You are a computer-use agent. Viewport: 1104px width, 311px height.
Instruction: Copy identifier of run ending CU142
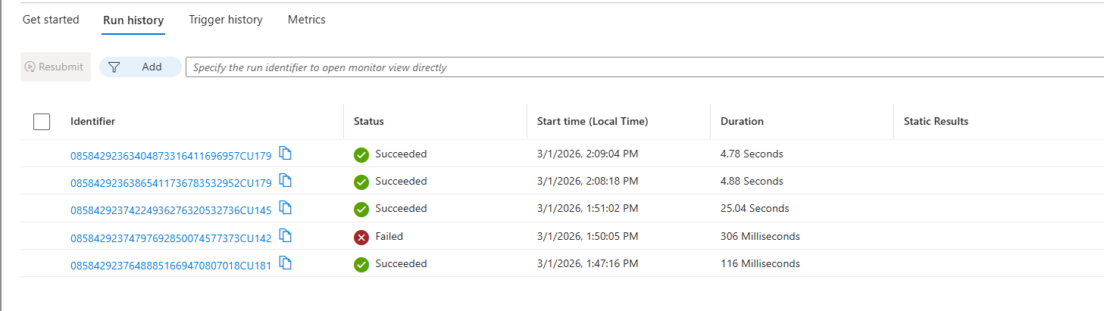[x=286, y=236]
